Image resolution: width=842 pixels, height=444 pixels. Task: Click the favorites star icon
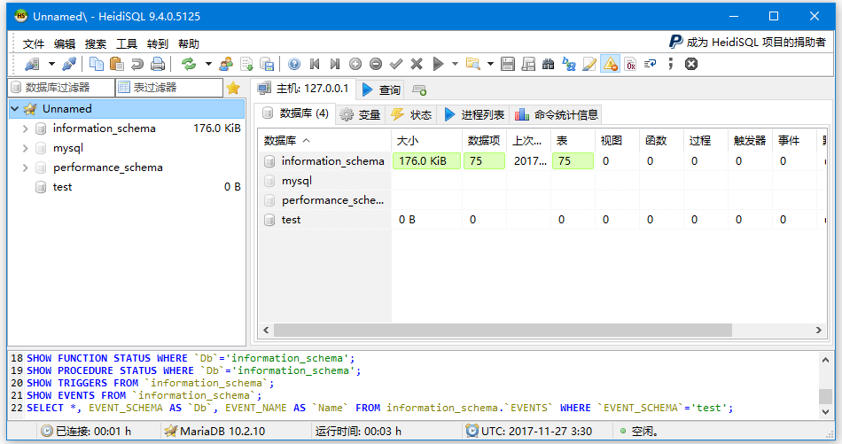[233, 88]
